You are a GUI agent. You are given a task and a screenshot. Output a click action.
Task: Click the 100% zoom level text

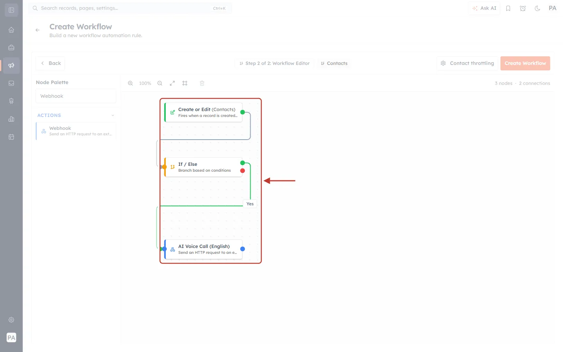click(145, 83)
